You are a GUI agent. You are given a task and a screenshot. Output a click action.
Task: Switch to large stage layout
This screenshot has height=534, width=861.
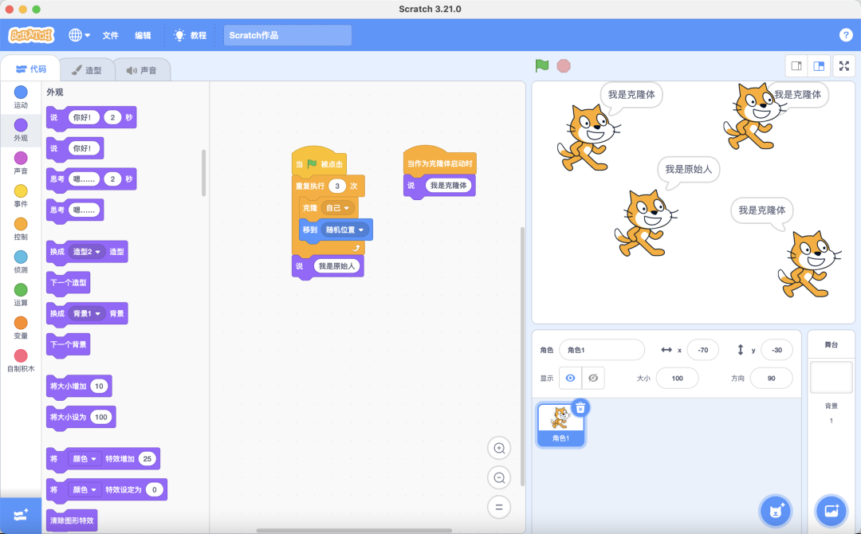pyautogui.click(x=818, y=66)
